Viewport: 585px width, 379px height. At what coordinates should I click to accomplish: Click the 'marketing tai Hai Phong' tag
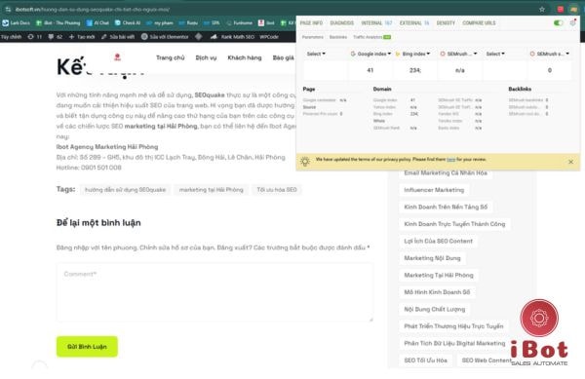point(212,190)
